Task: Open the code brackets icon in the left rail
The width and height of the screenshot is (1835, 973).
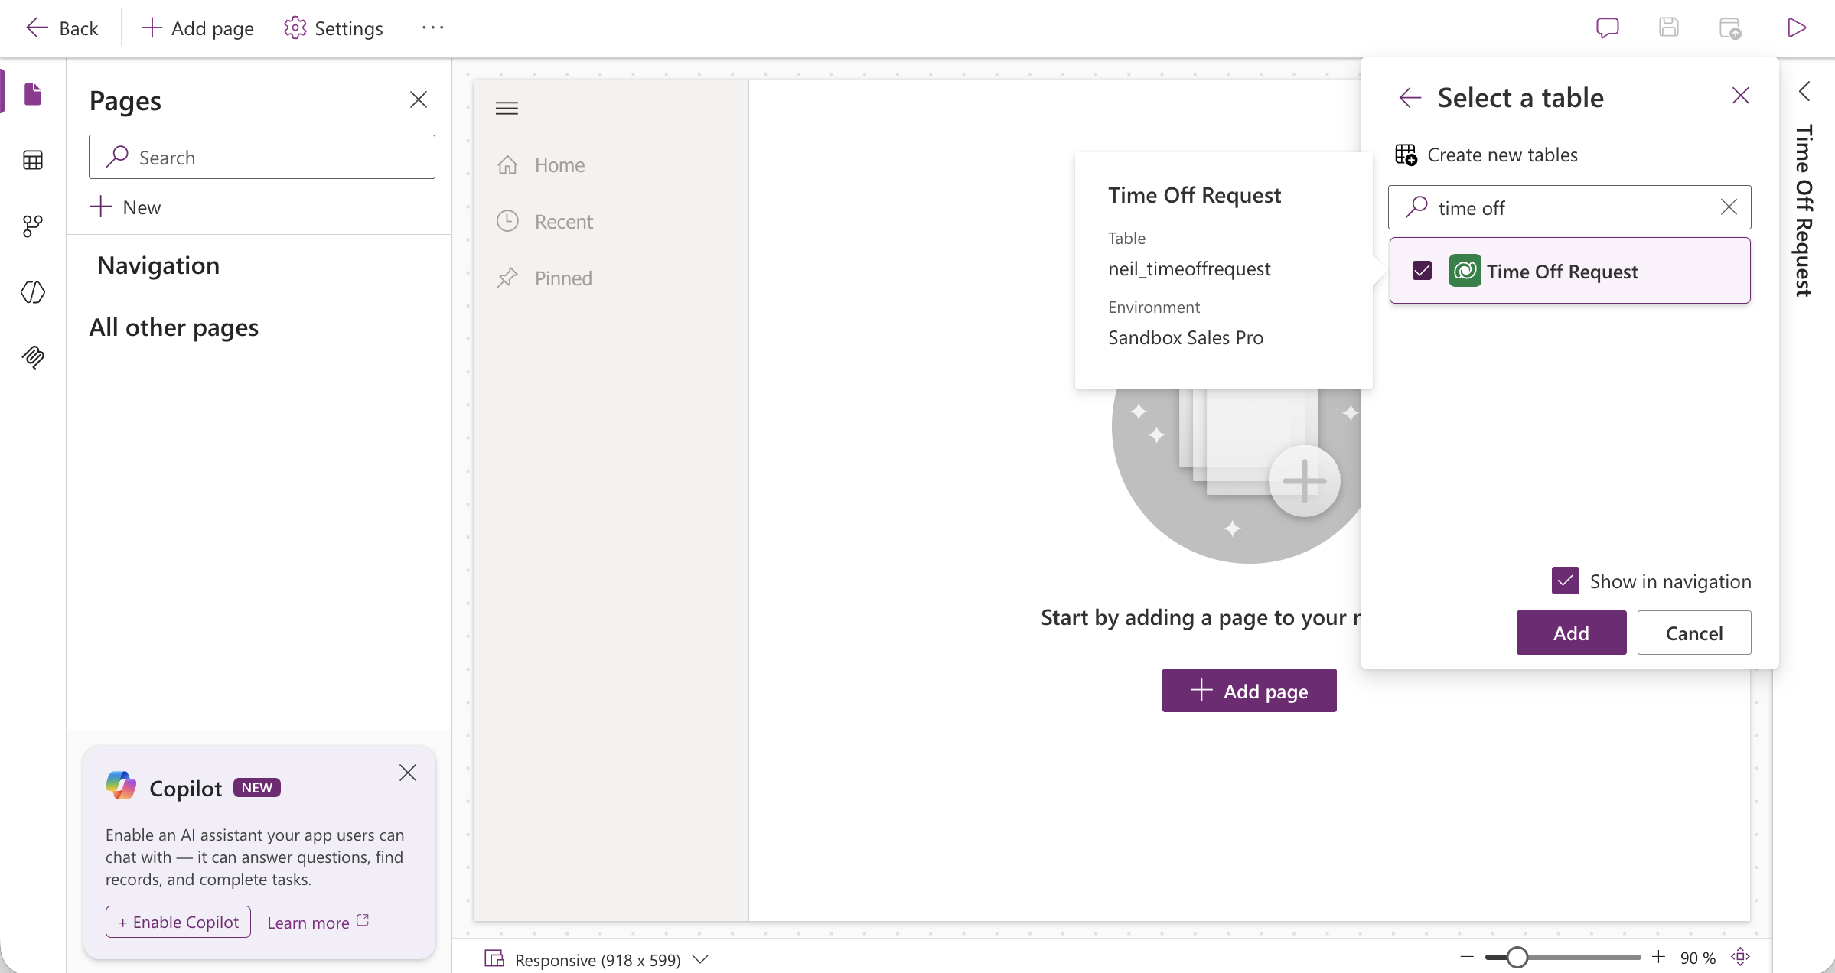Action: pos(33,291)
